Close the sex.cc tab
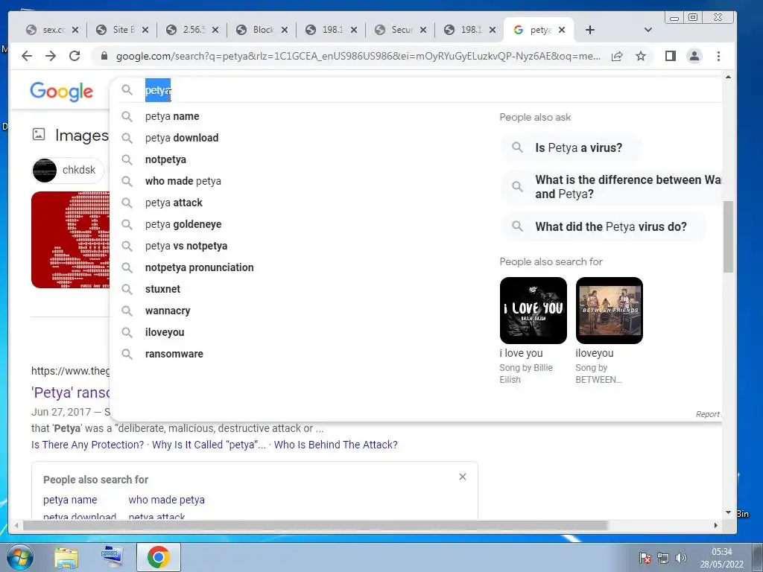Image resolution: width=763 pixels, height=572 pixels. click(x=75, y=30)
